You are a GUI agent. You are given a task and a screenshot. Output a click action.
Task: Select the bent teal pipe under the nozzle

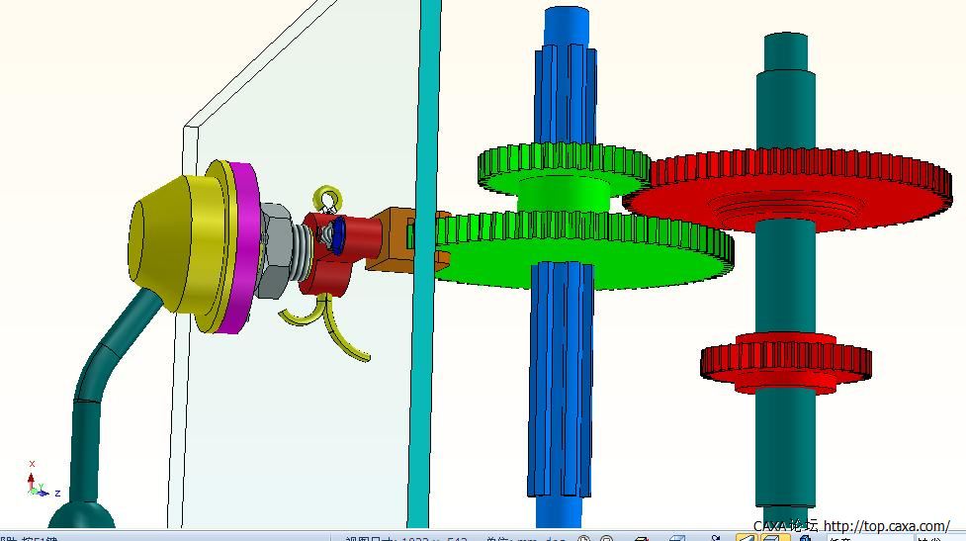coord(109,356)
